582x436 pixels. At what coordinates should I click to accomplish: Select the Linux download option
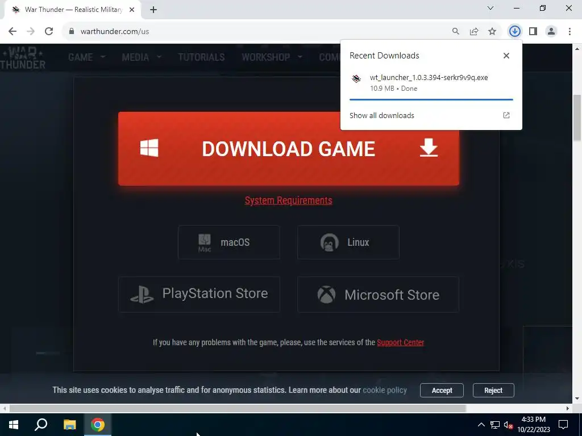(348, 242)
